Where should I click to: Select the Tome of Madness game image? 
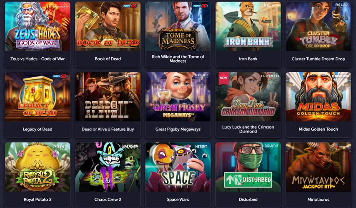[178, 26]
